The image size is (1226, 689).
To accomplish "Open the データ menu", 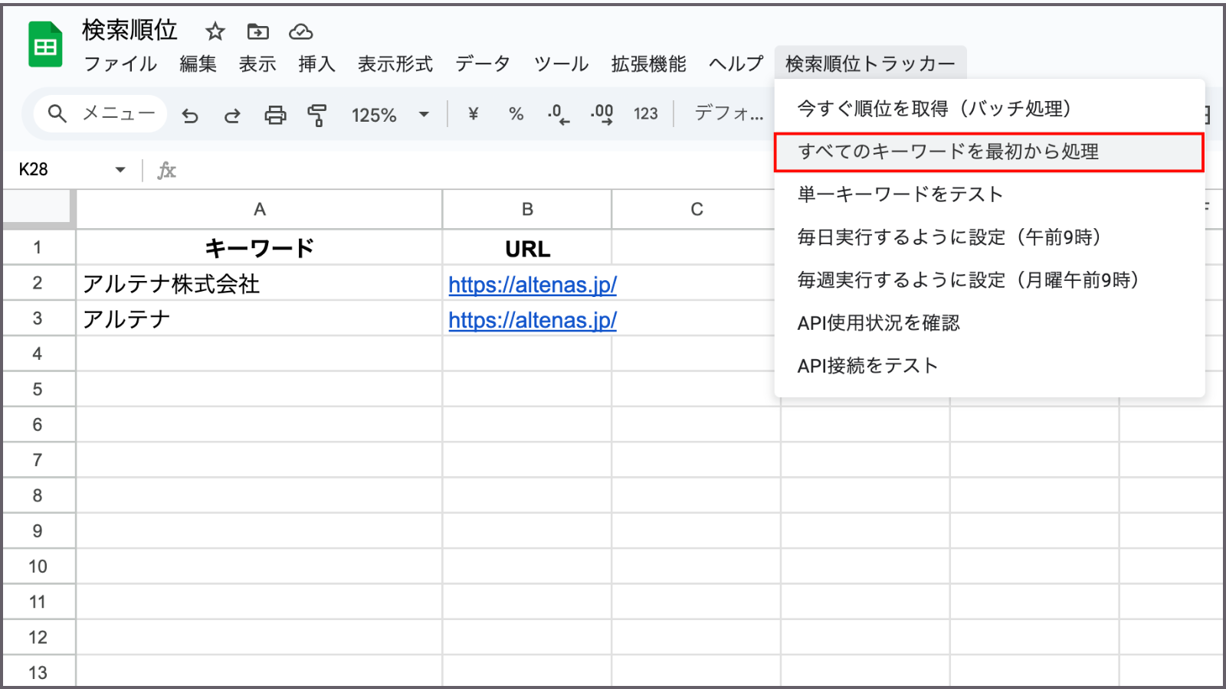I will (x=483, y=64).
